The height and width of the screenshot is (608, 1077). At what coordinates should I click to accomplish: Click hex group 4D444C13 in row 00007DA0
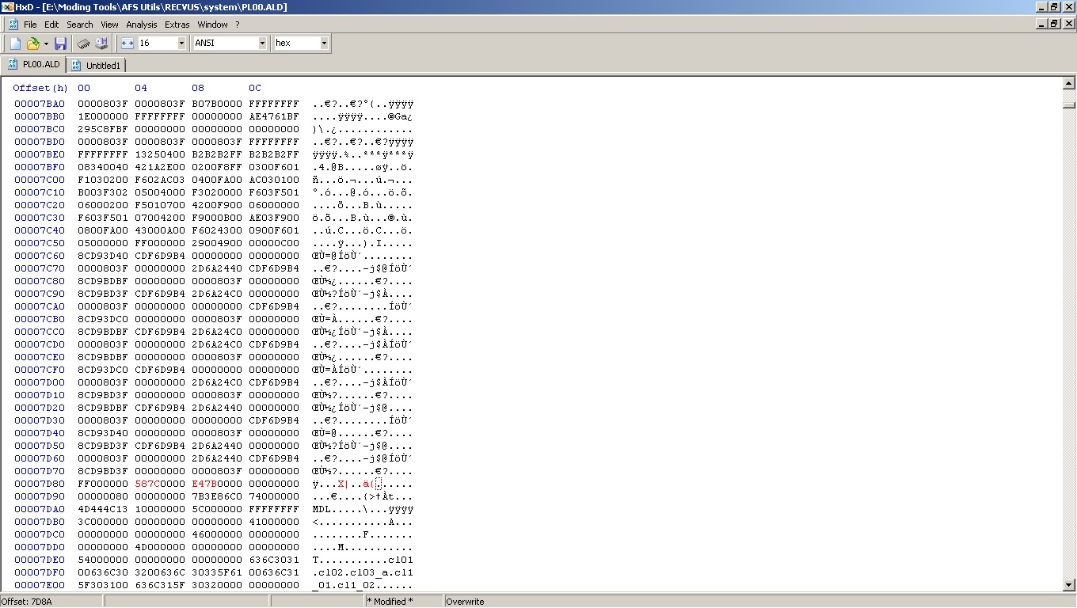103,509
